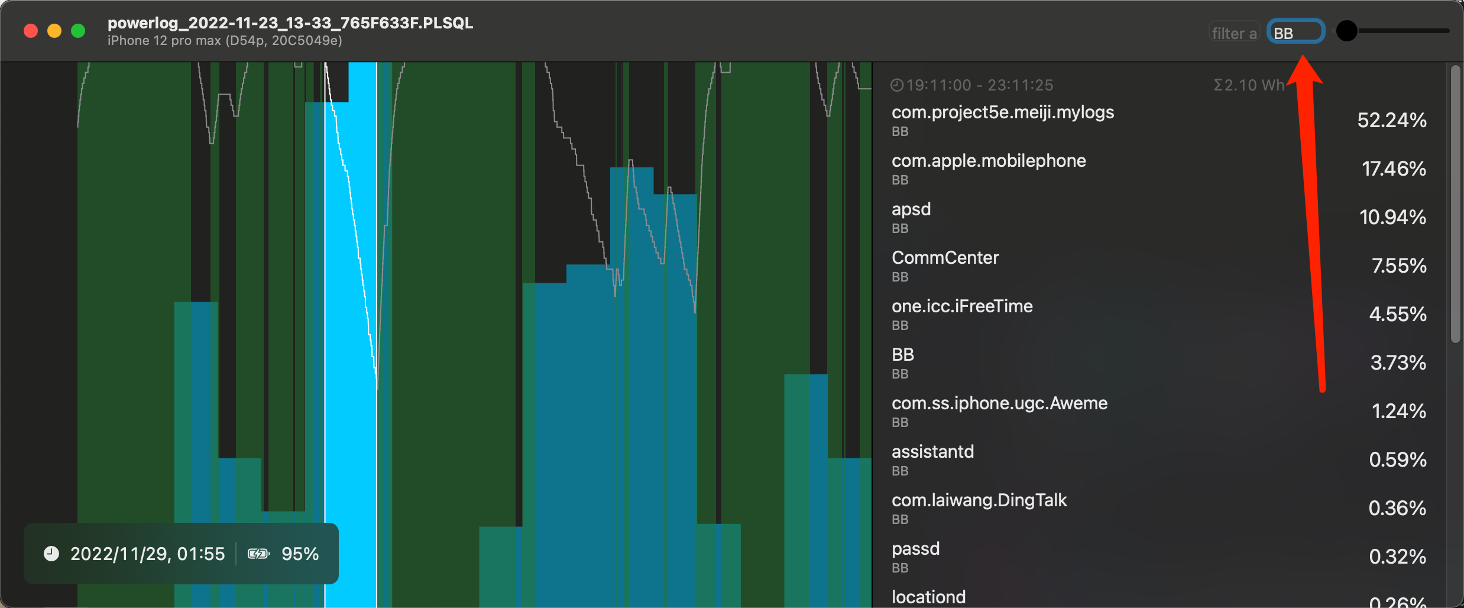Click the process list vertical scrollbar
Image resolution: width=1464 pixels, height=608 pixels.
(1455, 204)
